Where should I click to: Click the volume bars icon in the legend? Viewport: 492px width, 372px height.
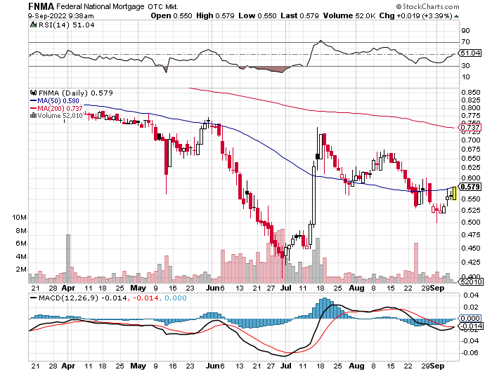[x=33, y=116]
